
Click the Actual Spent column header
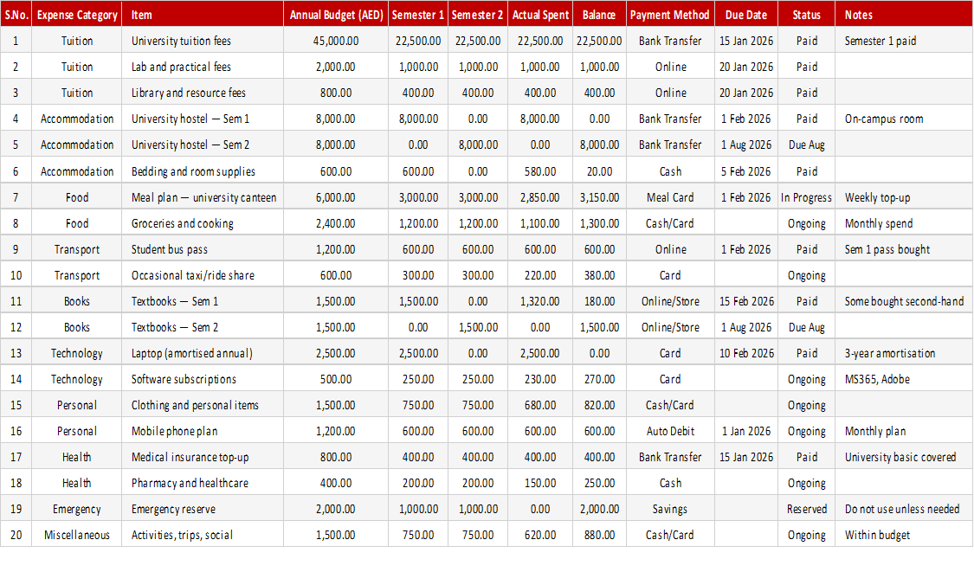[539, 15]
